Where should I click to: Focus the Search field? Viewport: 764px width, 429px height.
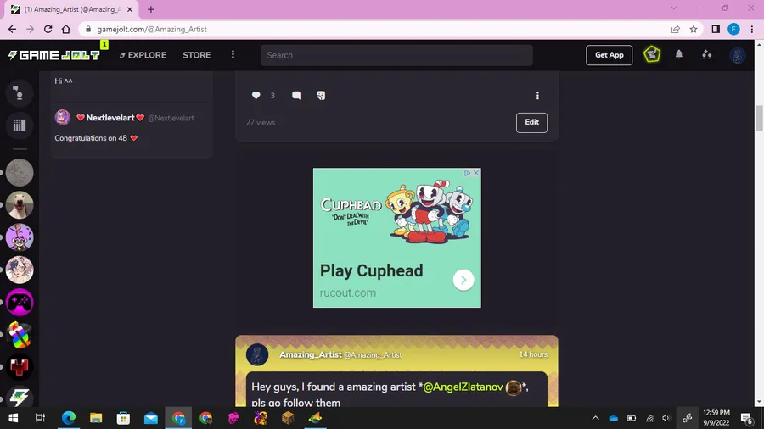pos(396,55)
